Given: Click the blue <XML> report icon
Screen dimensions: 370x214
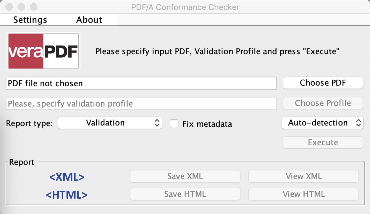Looking at the screenshot, I should click(x=67, y=177).
